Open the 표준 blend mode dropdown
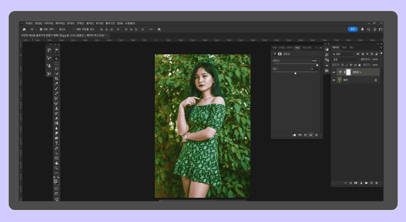 pos(346,59)
